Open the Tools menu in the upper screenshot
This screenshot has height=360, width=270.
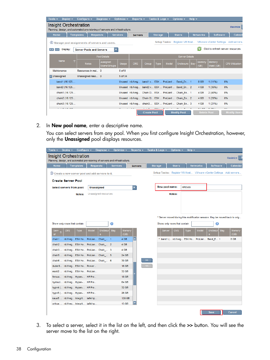point(53,19)
